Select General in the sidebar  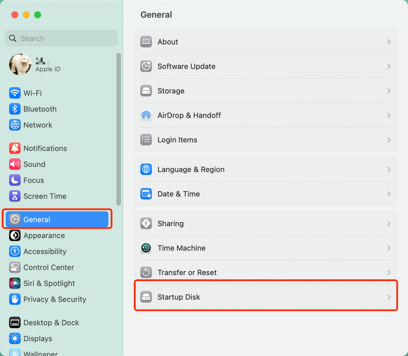click(x=36, y=219)
